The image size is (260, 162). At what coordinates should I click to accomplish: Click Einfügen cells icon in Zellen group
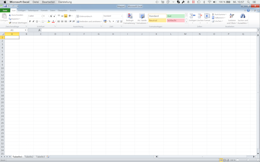pos(192,16)
